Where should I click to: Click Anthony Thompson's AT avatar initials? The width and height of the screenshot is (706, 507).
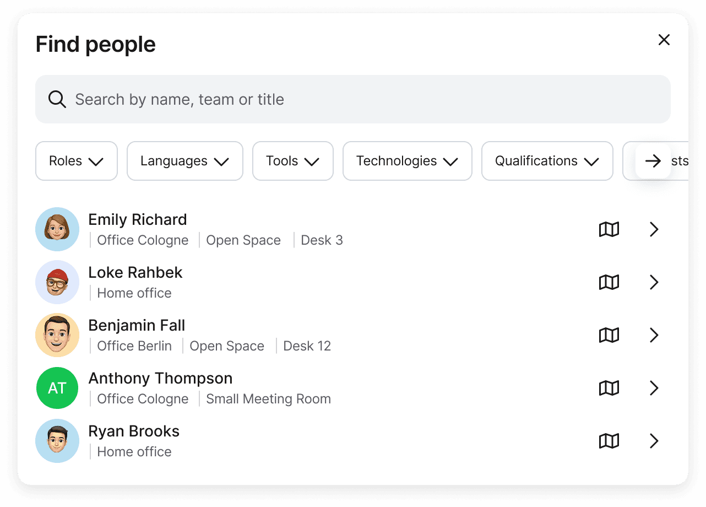[x=57, y=388]
